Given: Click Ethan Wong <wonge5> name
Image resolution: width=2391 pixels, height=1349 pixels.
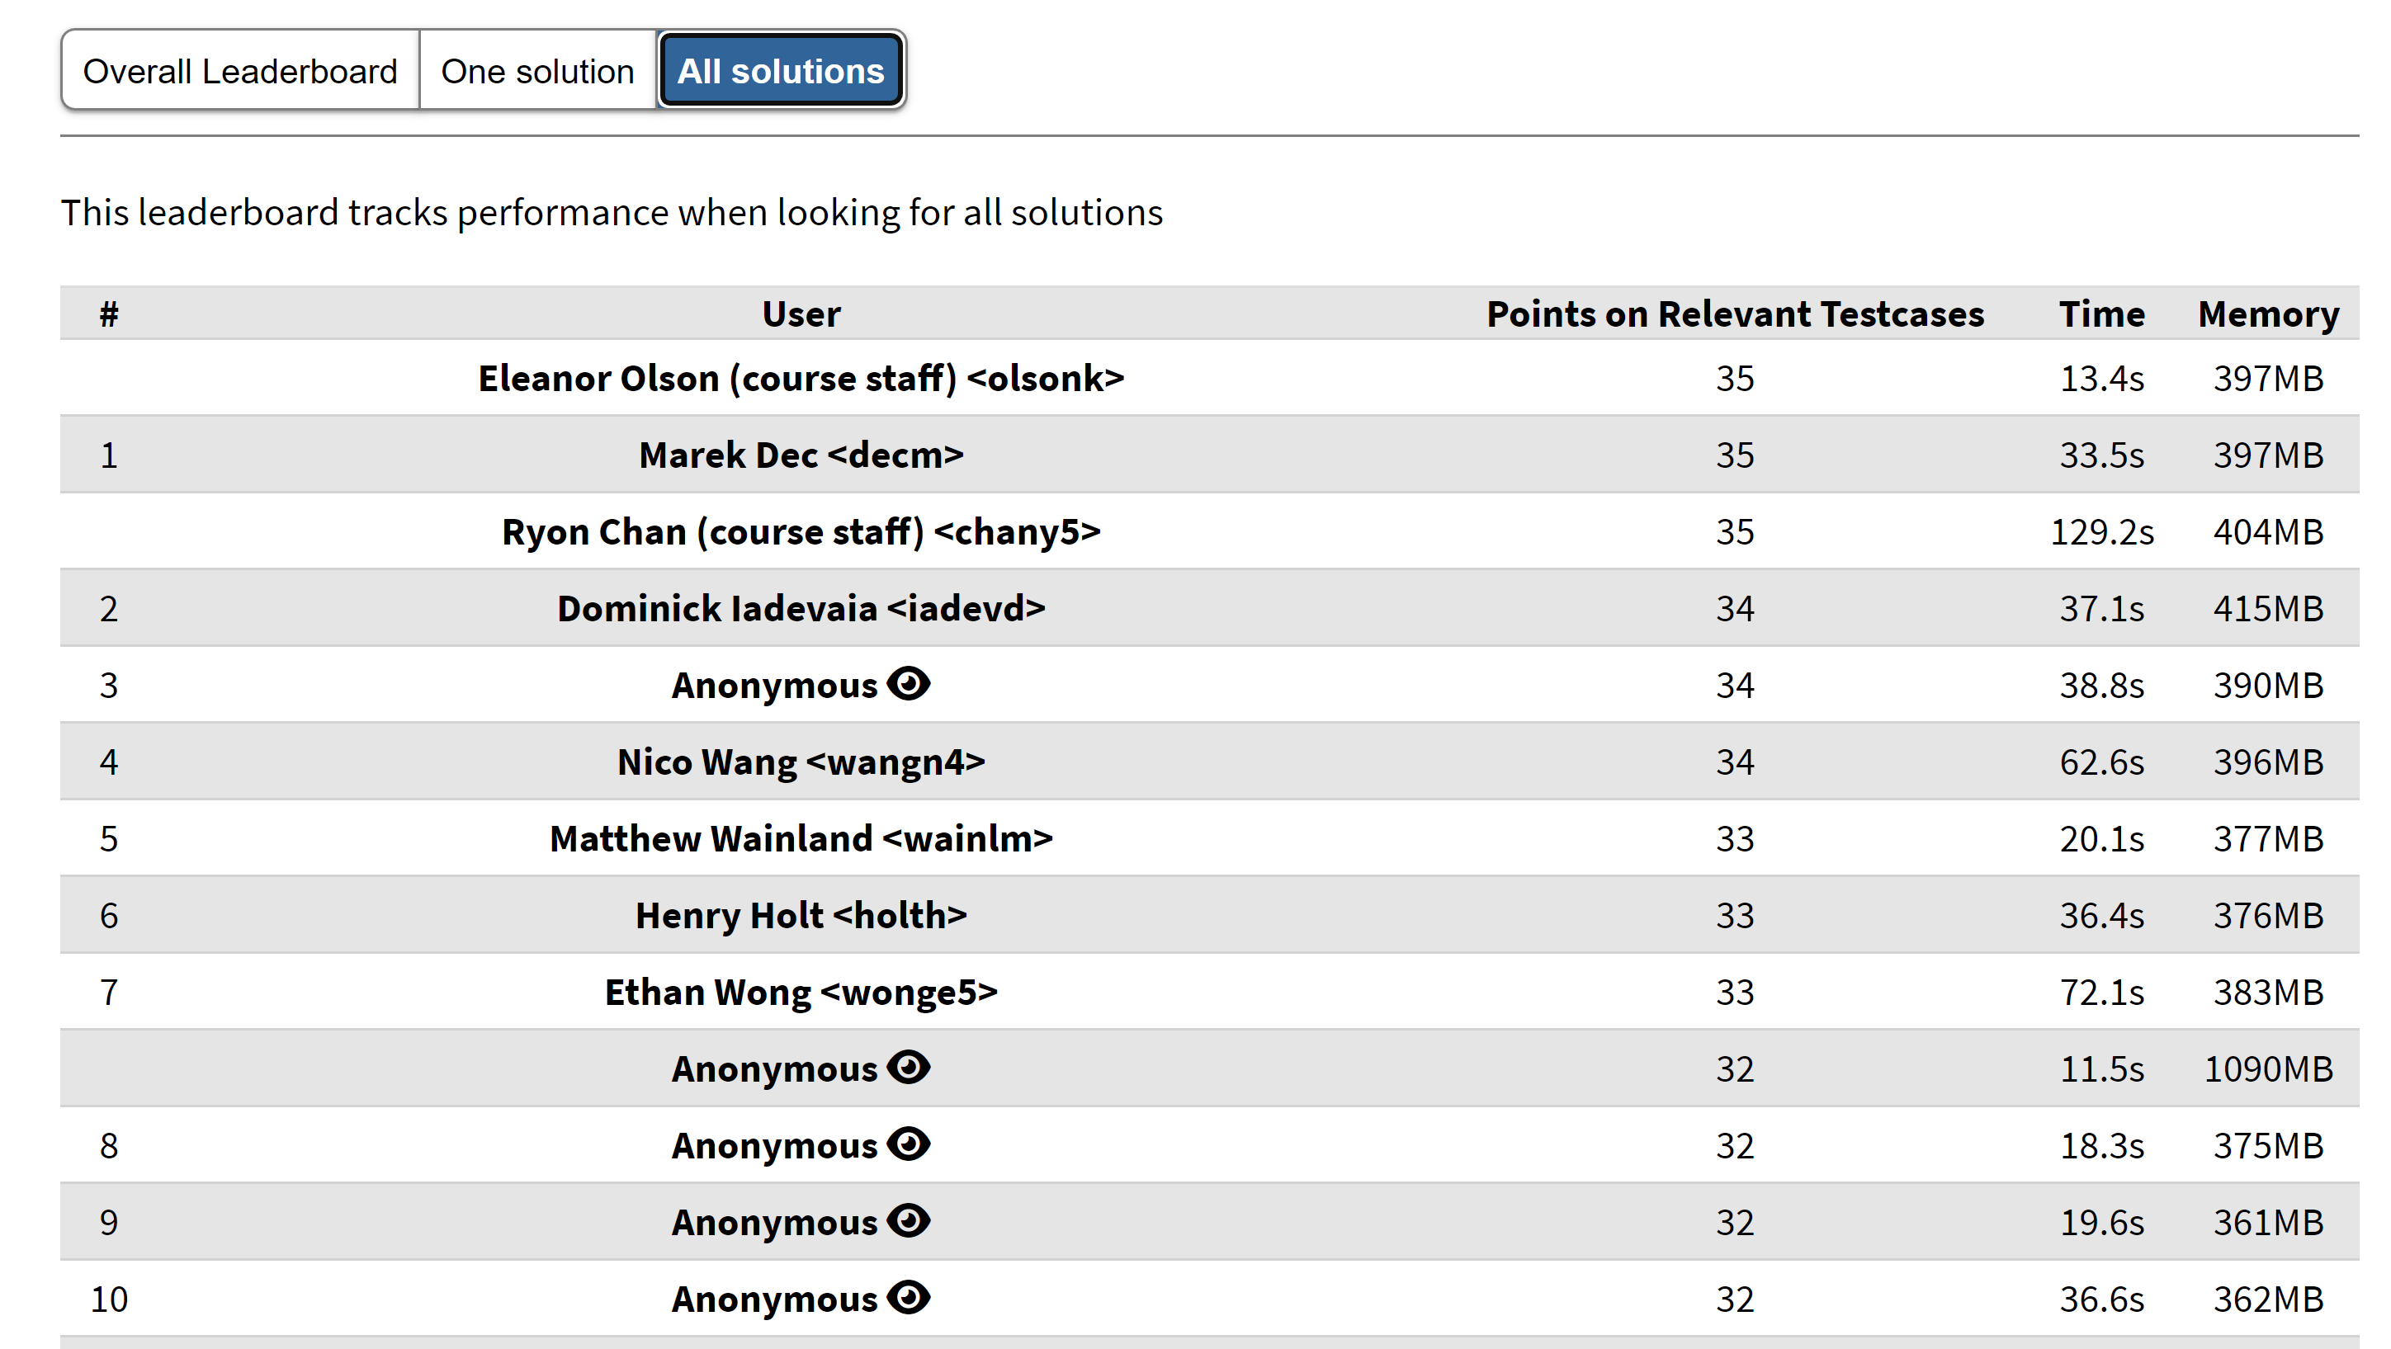Looking at the screenshot, I should point(801,992).
